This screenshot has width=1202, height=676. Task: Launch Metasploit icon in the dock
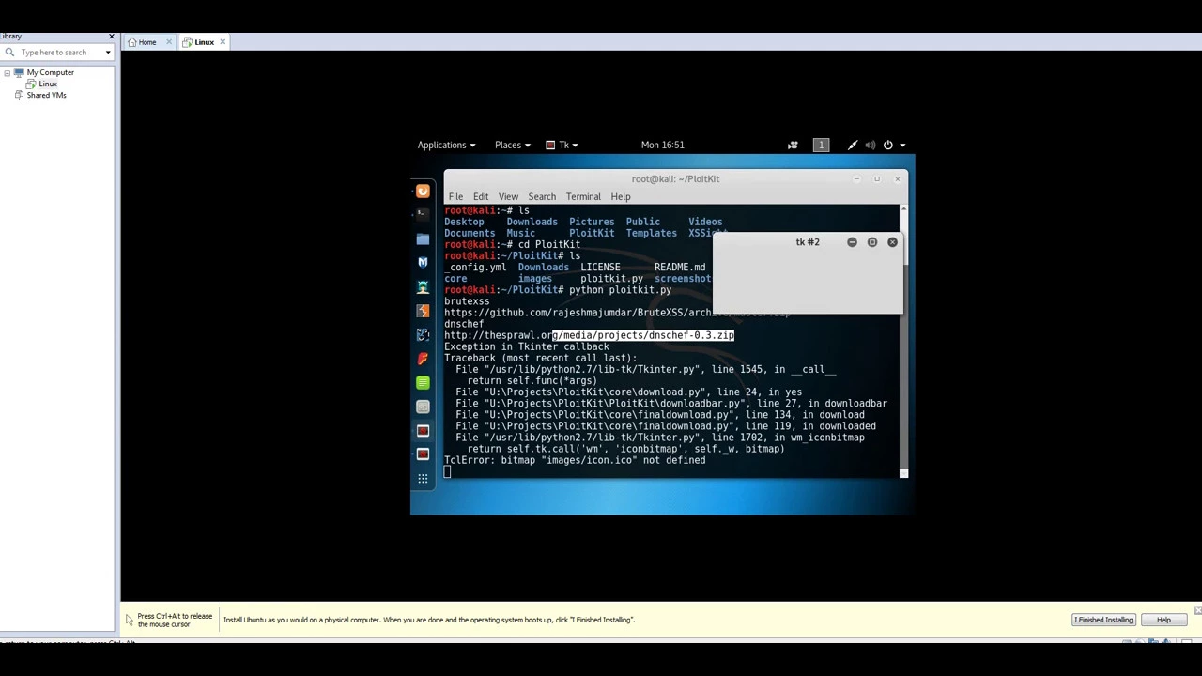tap(423, 263)
